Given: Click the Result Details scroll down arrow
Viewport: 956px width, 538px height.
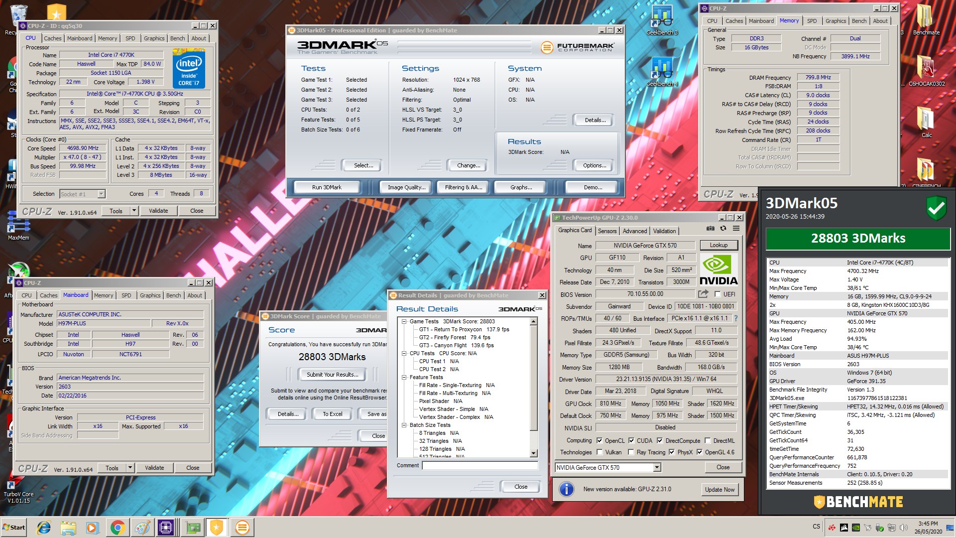Looking at the screenshot, I should [x=534, y=453].
